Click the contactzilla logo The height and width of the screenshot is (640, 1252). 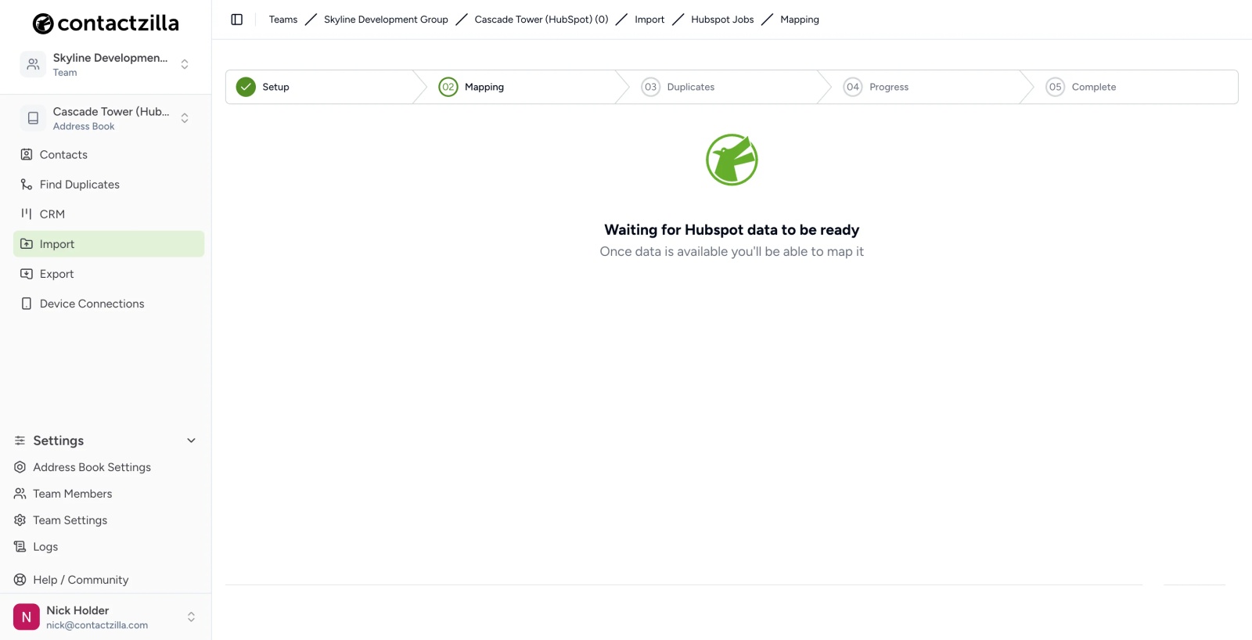point(106,23)
